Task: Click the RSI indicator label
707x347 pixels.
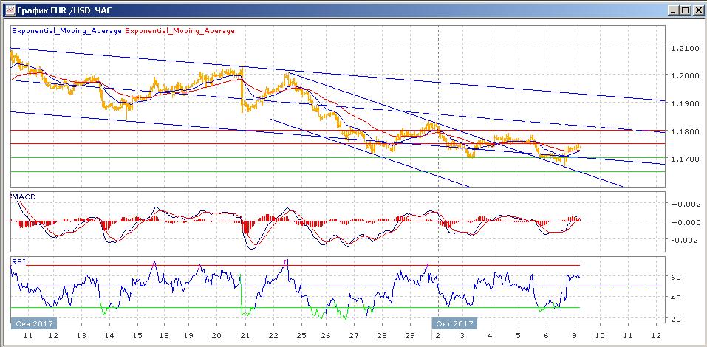Action: (x=18, y=261)
